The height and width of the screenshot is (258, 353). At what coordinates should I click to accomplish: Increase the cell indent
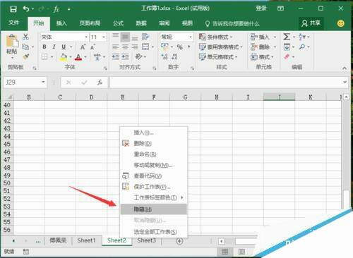125,56
